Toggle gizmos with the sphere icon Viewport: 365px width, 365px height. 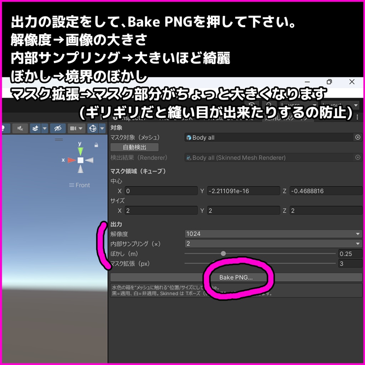coord(93,128)
